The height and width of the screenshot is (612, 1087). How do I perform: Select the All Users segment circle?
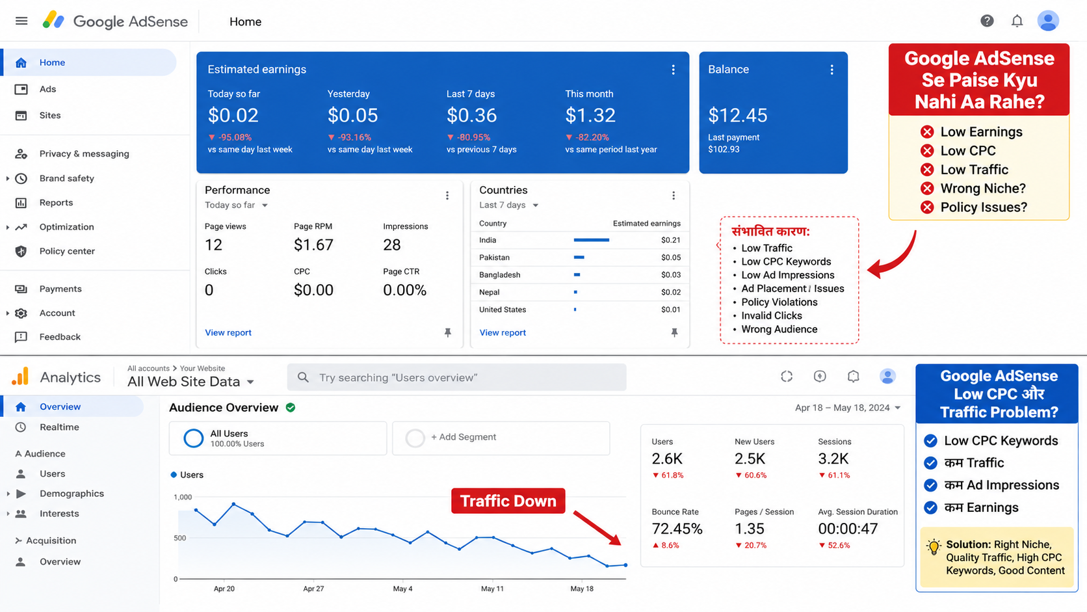coord(193,438)
